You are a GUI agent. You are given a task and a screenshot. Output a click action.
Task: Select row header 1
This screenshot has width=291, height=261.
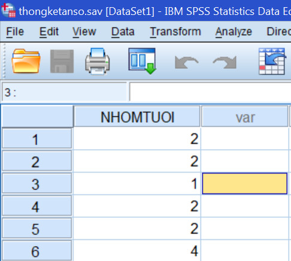(37, 138)
